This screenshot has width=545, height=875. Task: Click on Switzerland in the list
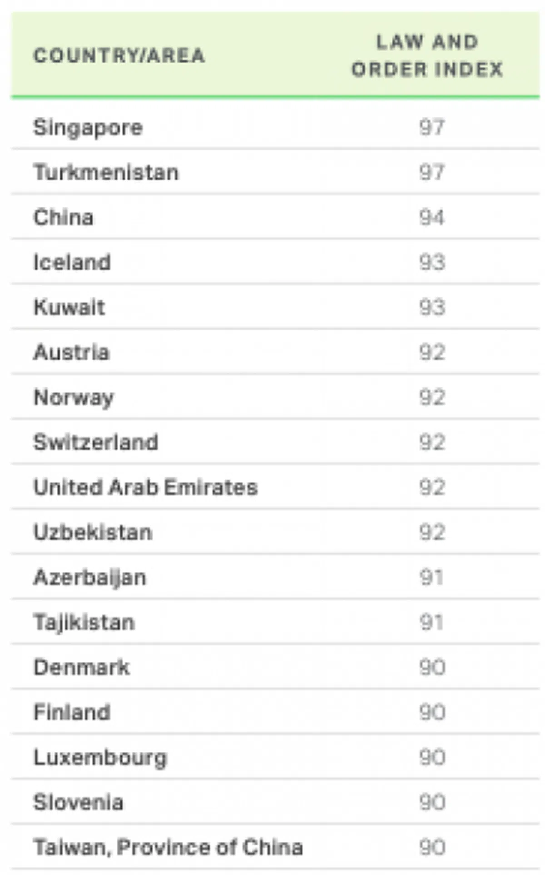pos(96,442)
